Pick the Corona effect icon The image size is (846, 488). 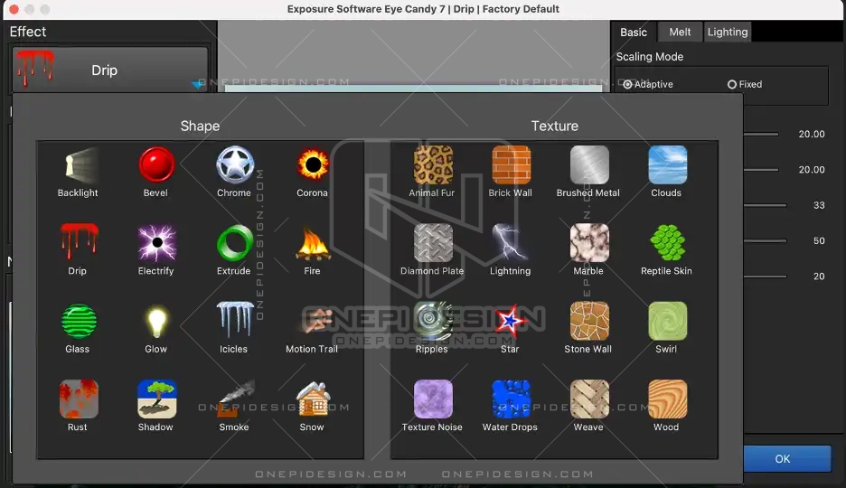pyautogui.click(x=313, y=166)
